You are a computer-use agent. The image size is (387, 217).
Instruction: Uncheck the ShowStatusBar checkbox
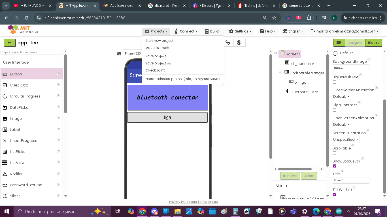[335, 166]
